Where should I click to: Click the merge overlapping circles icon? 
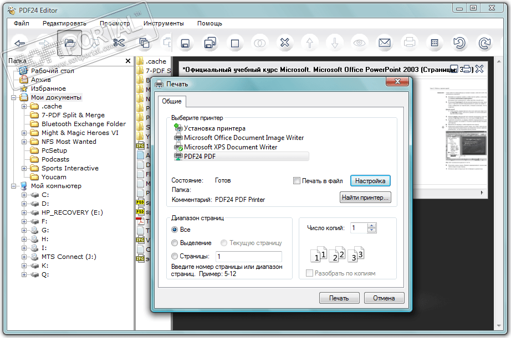tap(260, 43)
